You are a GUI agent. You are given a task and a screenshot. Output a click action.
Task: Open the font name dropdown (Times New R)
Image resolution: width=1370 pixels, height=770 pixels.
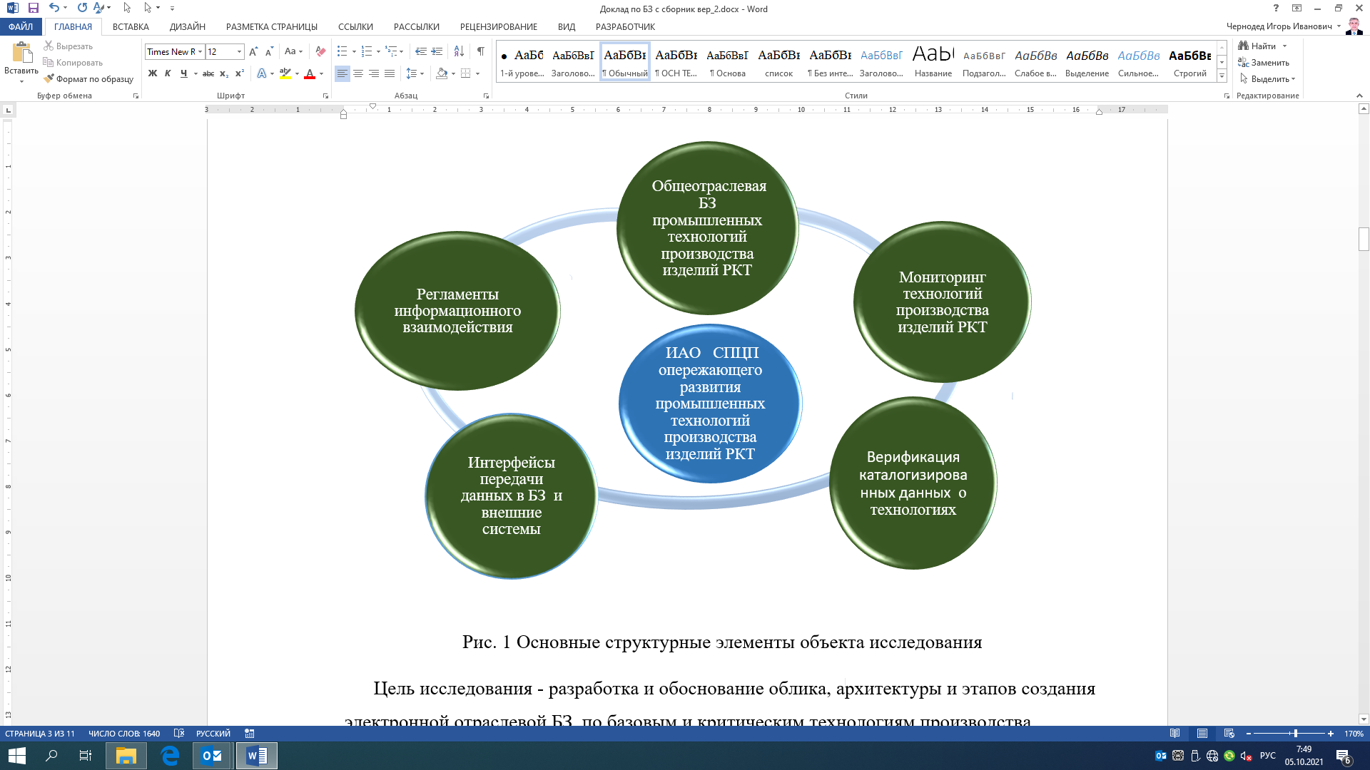(201, 52)
